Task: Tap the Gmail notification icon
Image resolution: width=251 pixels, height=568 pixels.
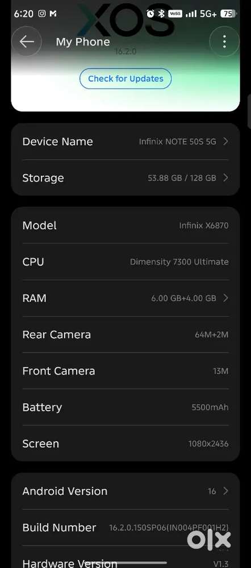Action: click(53, 14)
